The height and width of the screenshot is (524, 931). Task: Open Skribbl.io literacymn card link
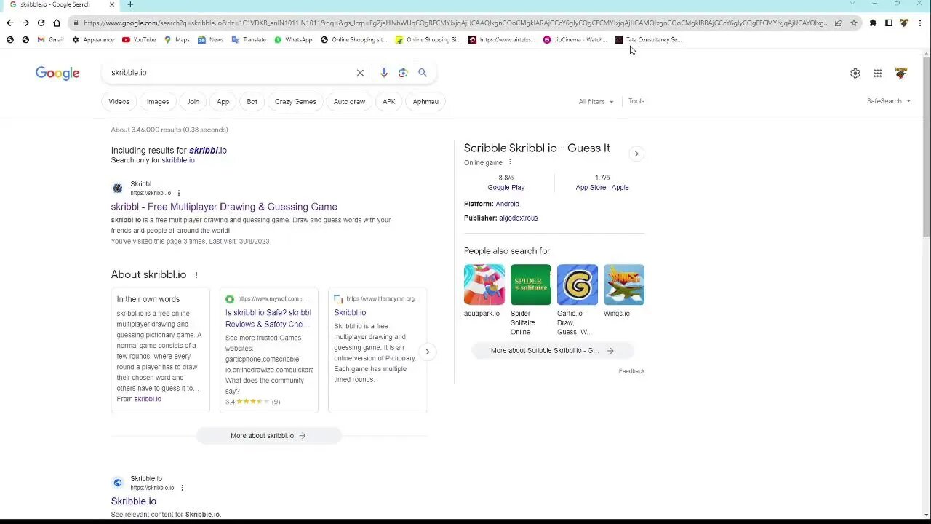[x=350, y=313]
